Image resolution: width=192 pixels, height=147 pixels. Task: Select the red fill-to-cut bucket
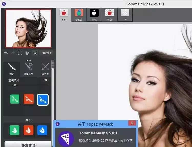click(x=28, y=130)
